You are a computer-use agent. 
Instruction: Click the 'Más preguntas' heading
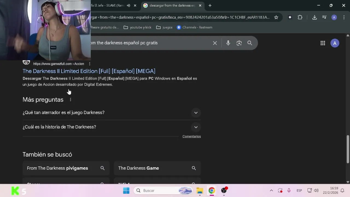[43, 100]
